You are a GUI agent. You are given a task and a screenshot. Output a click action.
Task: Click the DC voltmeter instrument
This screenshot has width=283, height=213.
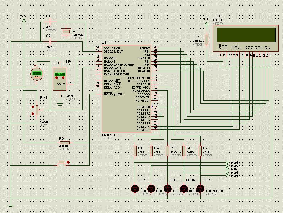tap(37, 74)
